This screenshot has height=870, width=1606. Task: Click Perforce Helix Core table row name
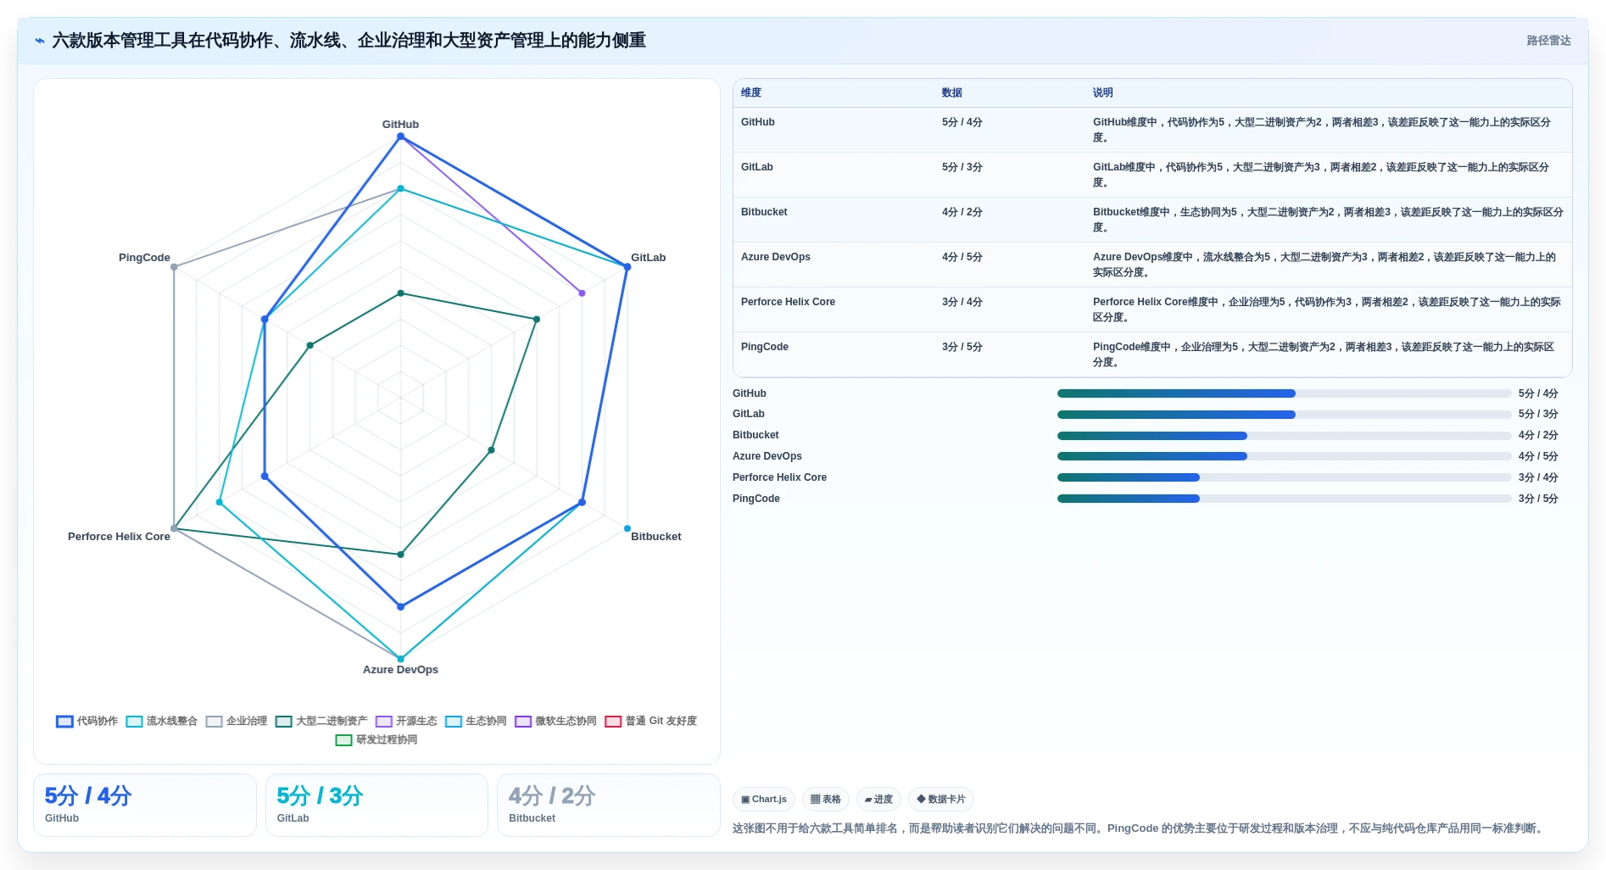pyautogui.click(x=788, y=302)
